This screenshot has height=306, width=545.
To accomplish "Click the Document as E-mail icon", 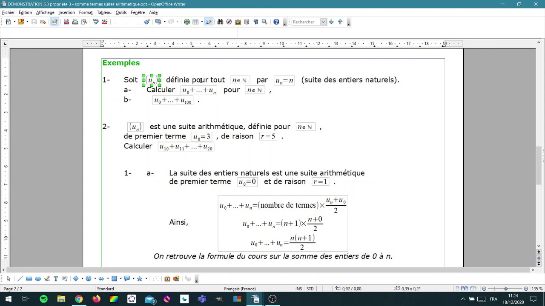I will [x=43, y=22].
